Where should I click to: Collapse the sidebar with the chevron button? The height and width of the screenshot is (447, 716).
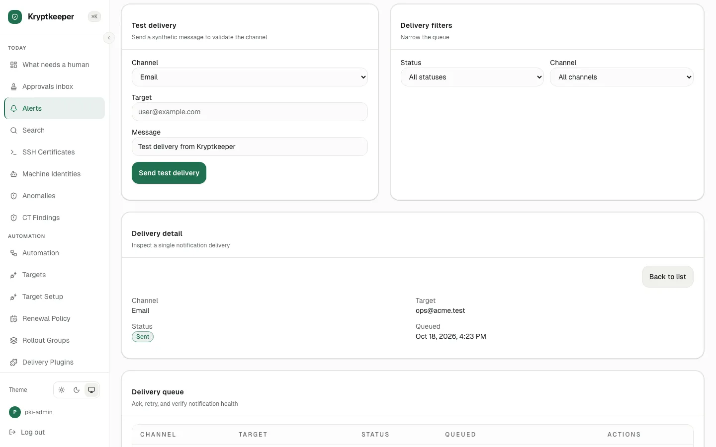tap(109, 38)
